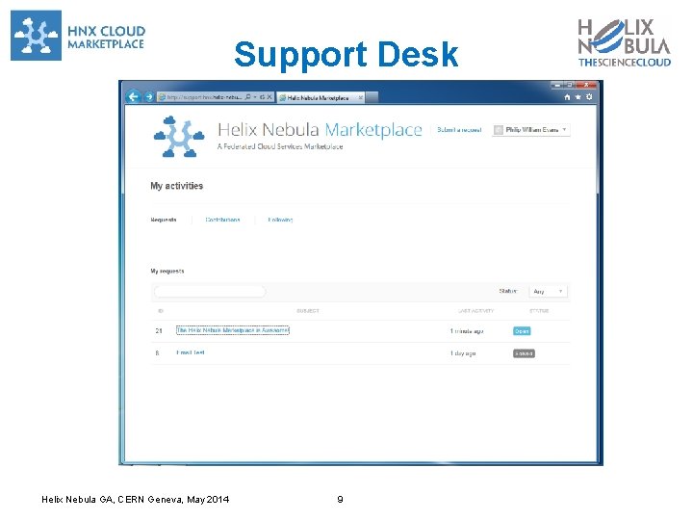
Task: Minimize the browser window
Action: pyautogui.click(x=557, y=85)
